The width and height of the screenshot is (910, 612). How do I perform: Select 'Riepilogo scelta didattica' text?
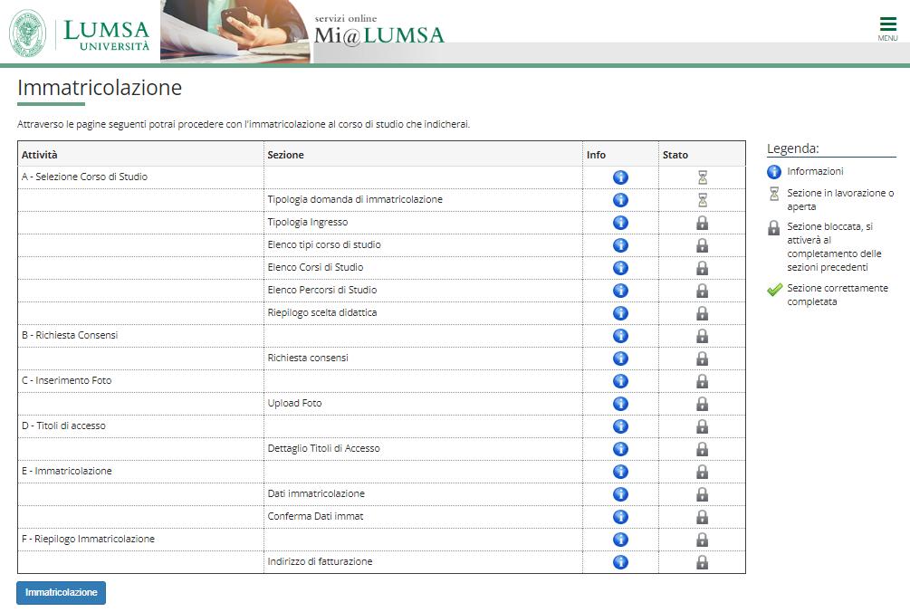pos(322,312)
